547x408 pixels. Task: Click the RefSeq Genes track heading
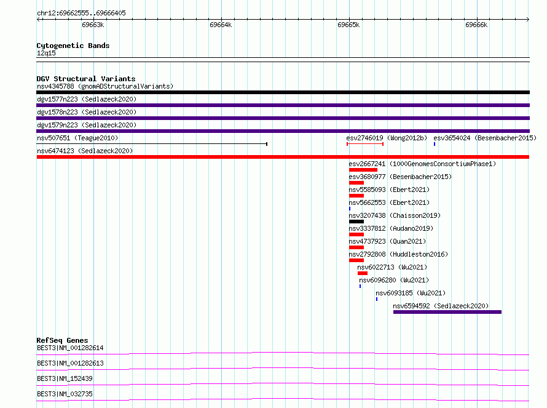[x=62, y=340]
